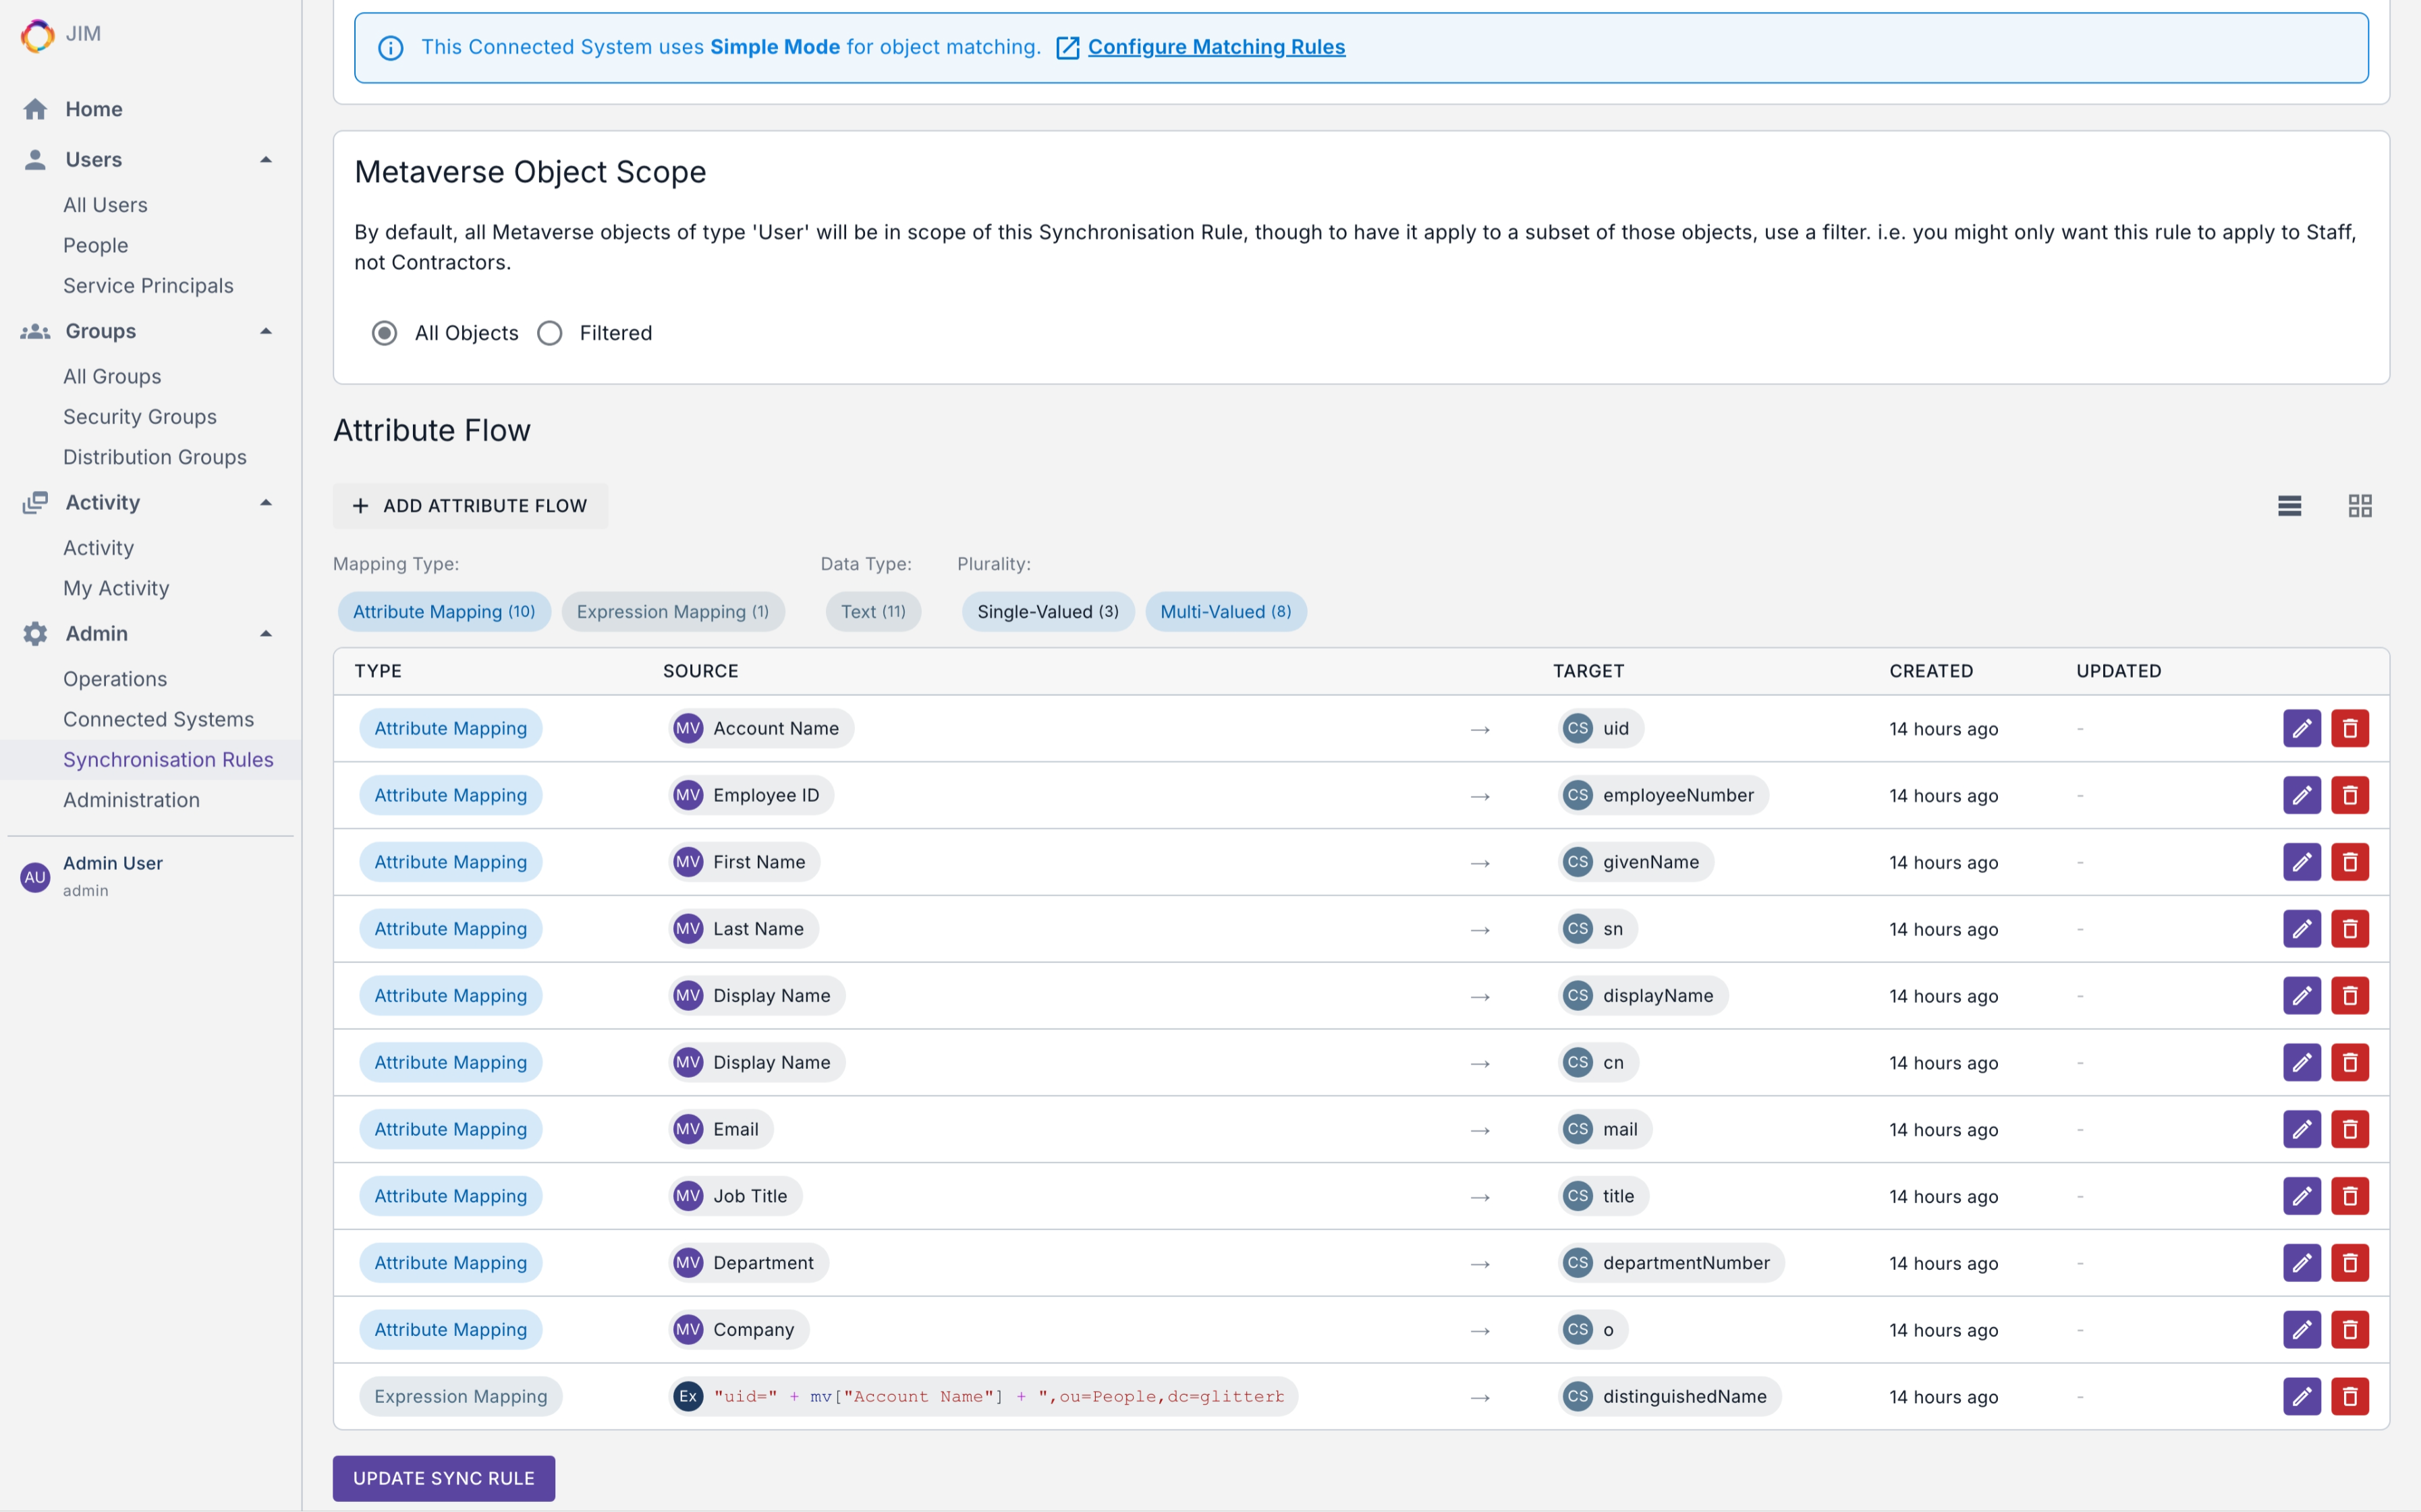
Task: Select the Filtered scope radio button
Action: (x=550, y=333)
